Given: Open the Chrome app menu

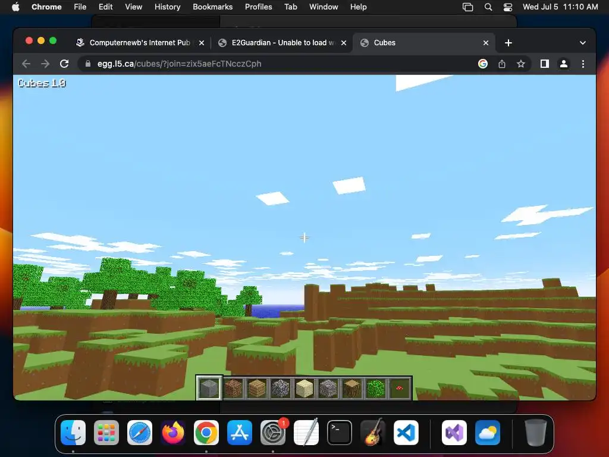Looking at the screenshot, I should (x=46, y=7).
